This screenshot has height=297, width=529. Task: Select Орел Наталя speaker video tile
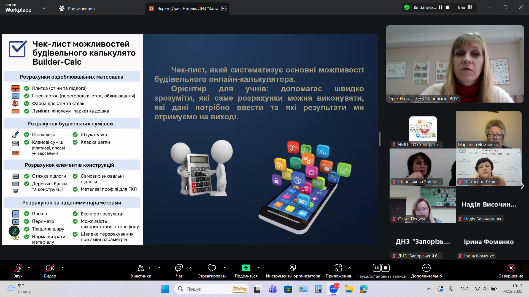455,64
